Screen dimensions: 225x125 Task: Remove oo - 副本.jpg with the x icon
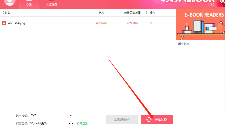pos(151,23)
